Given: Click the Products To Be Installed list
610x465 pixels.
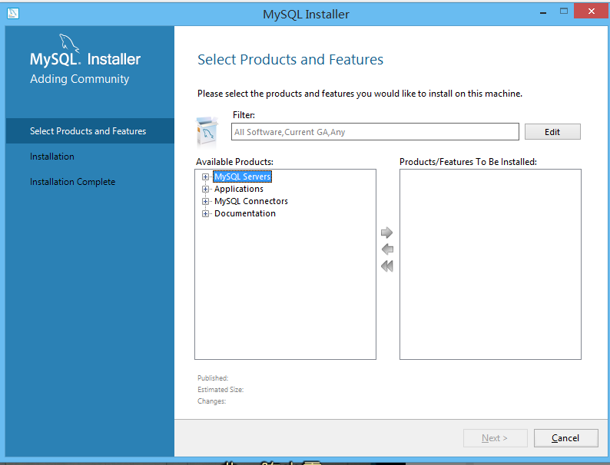Looking at the screenshot, I should tap(490, 264).
